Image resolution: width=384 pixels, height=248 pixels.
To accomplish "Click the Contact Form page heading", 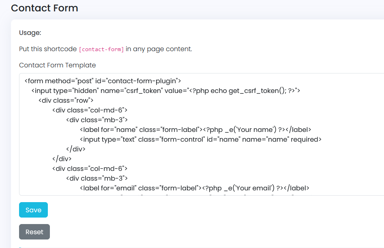I will click(44, 8).
